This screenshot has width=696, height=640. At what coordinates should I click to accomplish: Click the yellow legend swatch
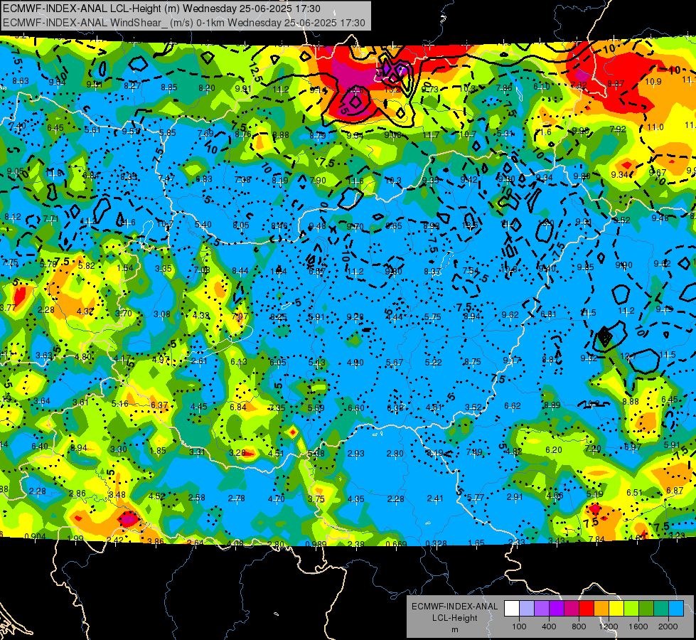click(616, 609)
